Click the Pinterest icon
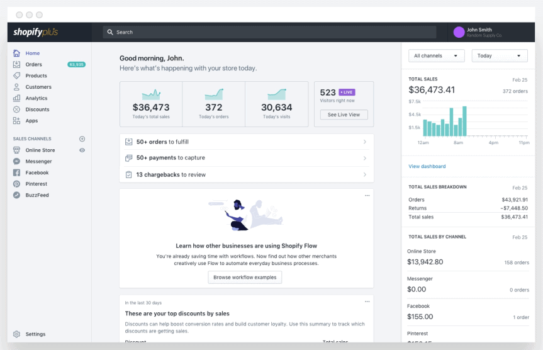The height and width of the screenshot is (350, 543). 16,184
